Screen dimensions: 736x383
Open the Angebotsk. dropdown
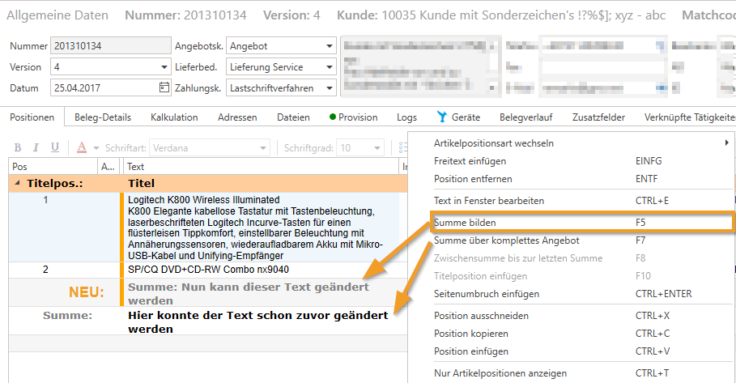click(x=330, y=46)
